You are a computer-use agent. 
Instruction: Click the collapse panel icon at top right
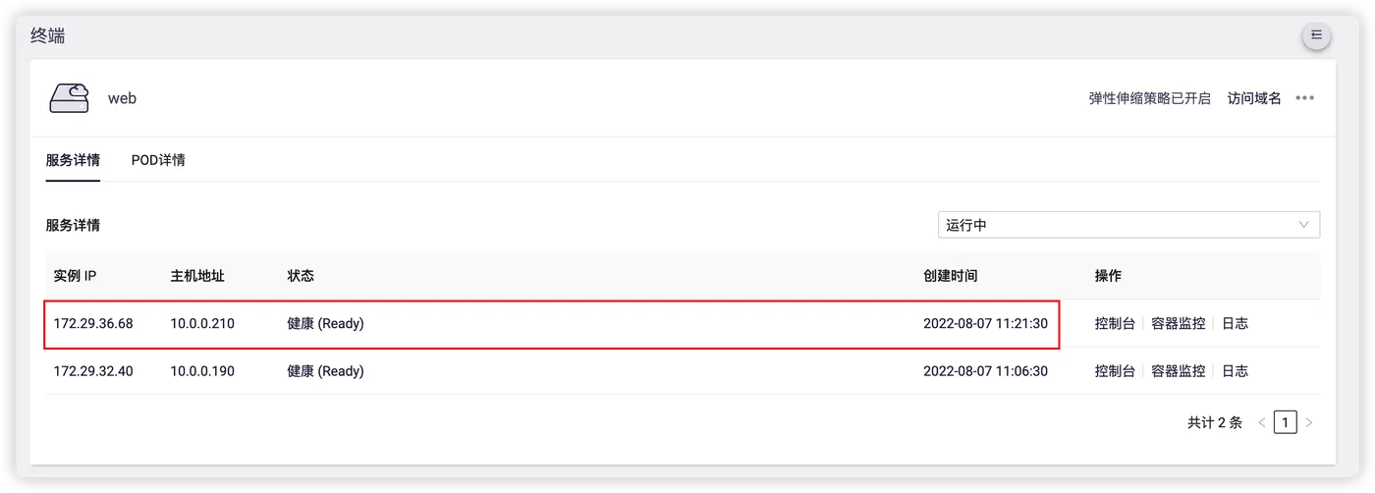click(1316, 36)
